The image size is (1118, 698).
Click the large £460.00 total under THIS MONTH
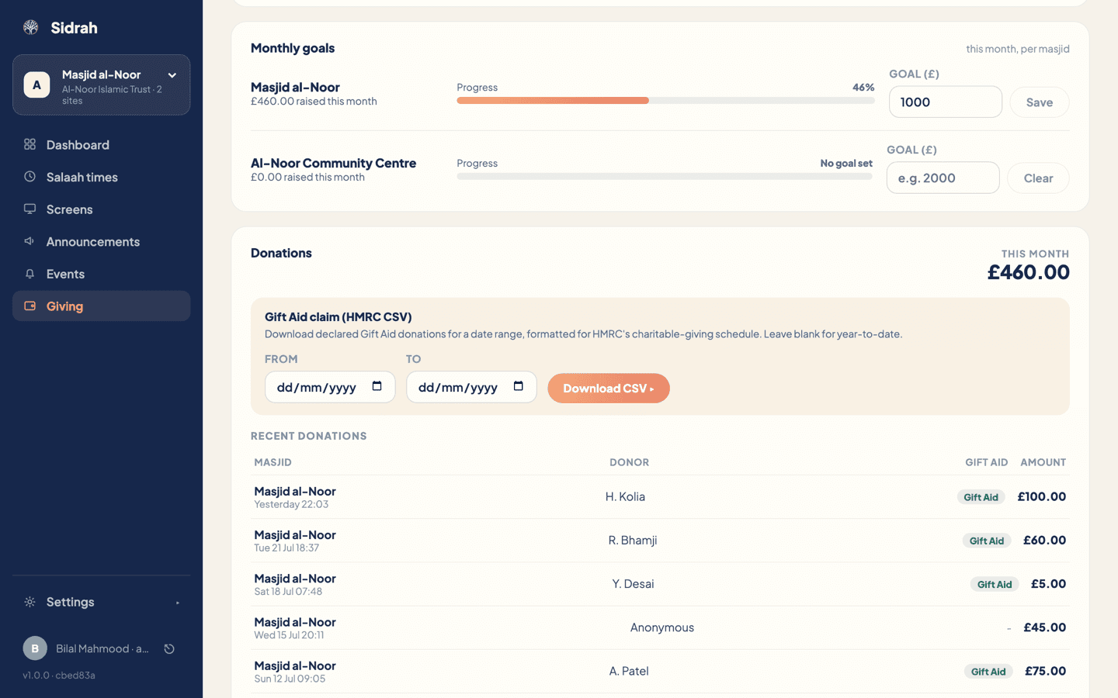pyautogui.click(x=1029, y=272)
